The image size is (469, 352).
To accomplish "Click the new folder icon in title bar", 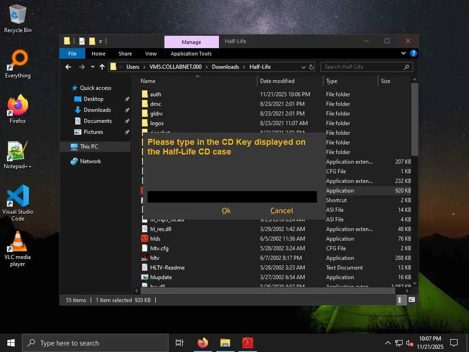I will click(92, 41).
